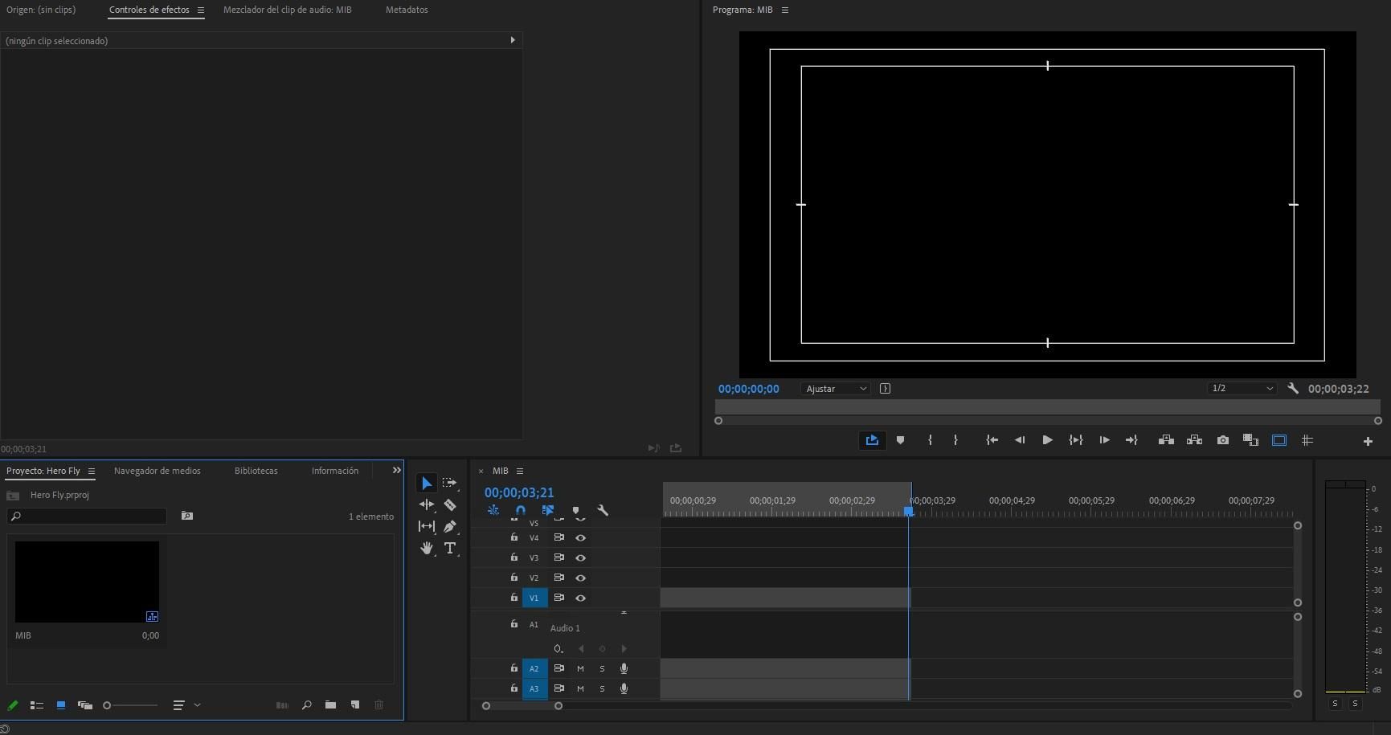Select the Razor tool
Image resolution: width=1391 pixels, height=735 pixels.
pos(450,504)
